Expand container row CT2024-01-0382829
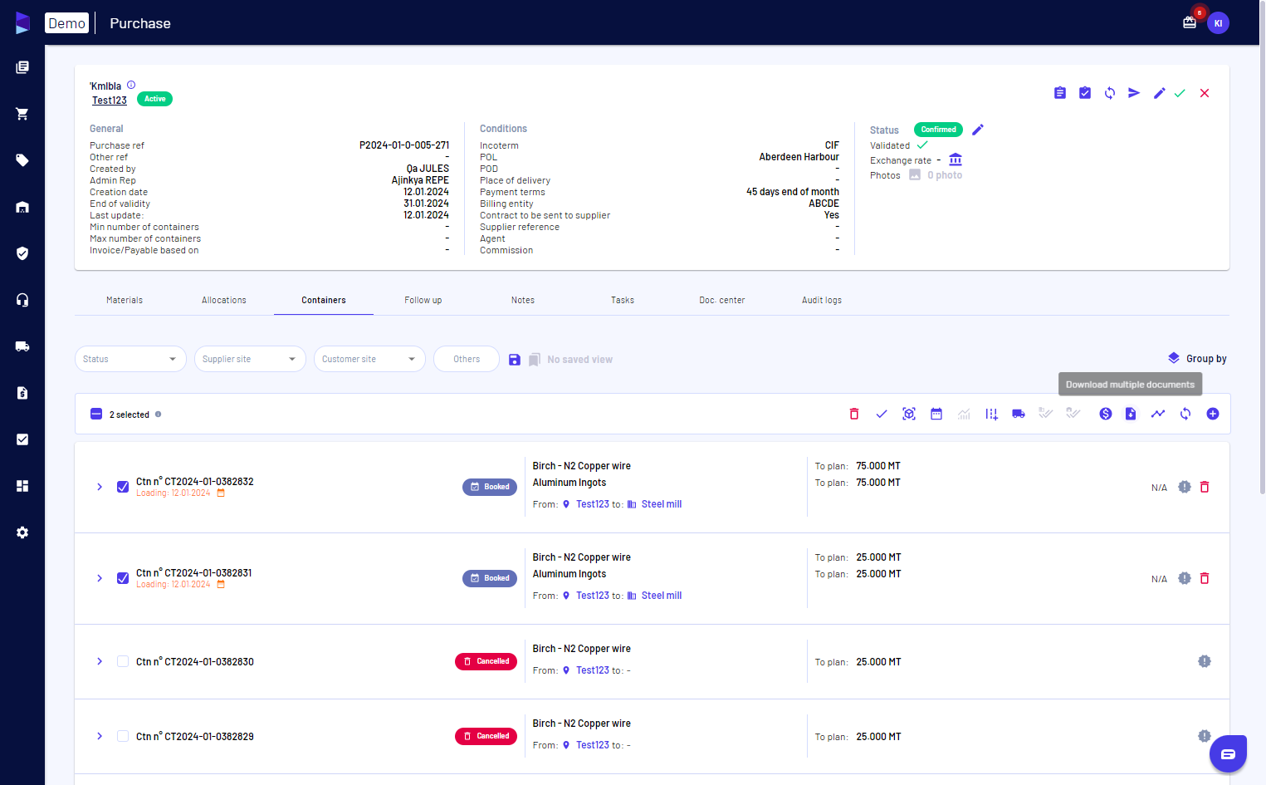Viewport: 1266px width, 785px height. coord(100,736)
